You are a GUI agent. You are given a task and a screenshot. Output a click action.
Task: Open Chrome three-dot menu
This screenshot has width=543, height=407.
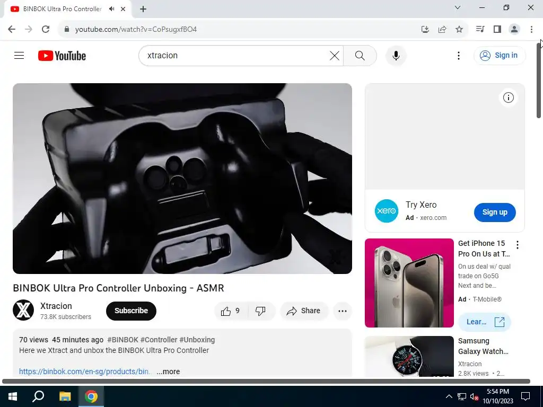tap(531, 29)
